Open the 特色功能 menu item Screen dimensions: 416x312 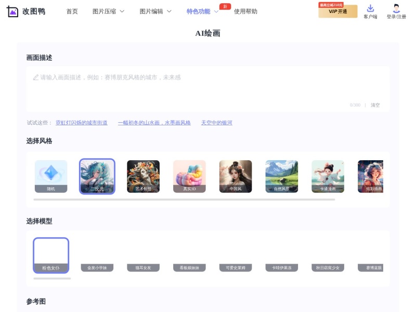click(x=199, y=11)
